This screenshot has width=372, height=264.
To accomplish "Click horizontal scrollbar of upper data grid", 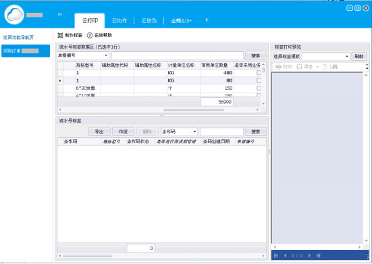I will click(194, 110).
